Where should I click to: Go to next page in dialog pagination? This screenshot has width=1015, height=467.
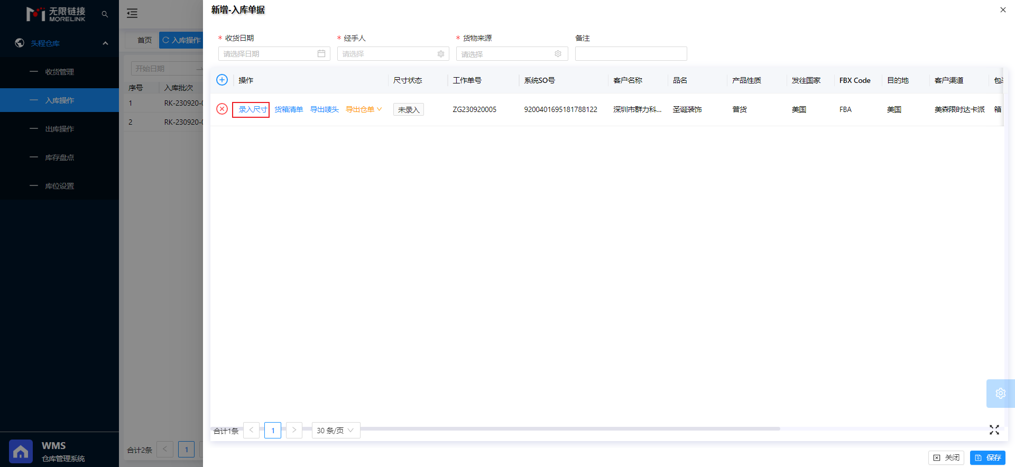pyautogui.click(x=294, y=430)
